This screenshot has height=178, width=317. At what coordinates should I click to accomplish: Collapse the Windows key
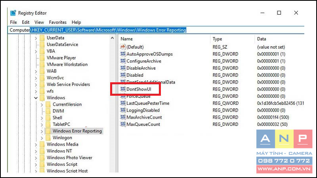[36, 98]
